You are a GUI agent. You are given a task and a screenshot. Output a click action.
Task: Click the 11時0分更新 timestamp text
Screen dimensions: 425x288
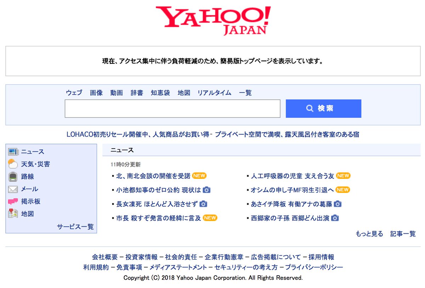(x=125, y=165)
